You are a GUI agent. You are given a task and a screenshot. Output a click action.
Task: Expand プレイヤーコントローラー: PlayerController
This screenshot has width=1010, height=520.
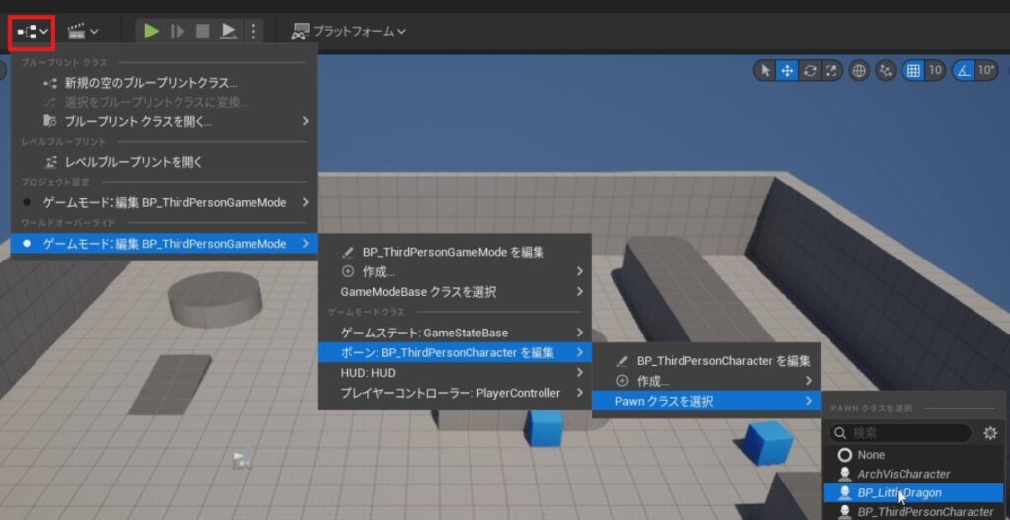tap(454, 393)
